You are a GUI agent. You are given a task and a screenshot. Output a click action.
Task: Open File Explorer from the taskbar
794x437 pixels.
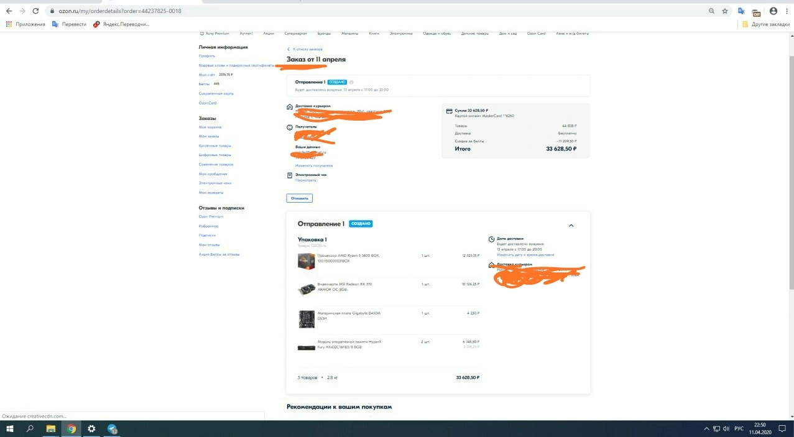(x=51, y=429)
